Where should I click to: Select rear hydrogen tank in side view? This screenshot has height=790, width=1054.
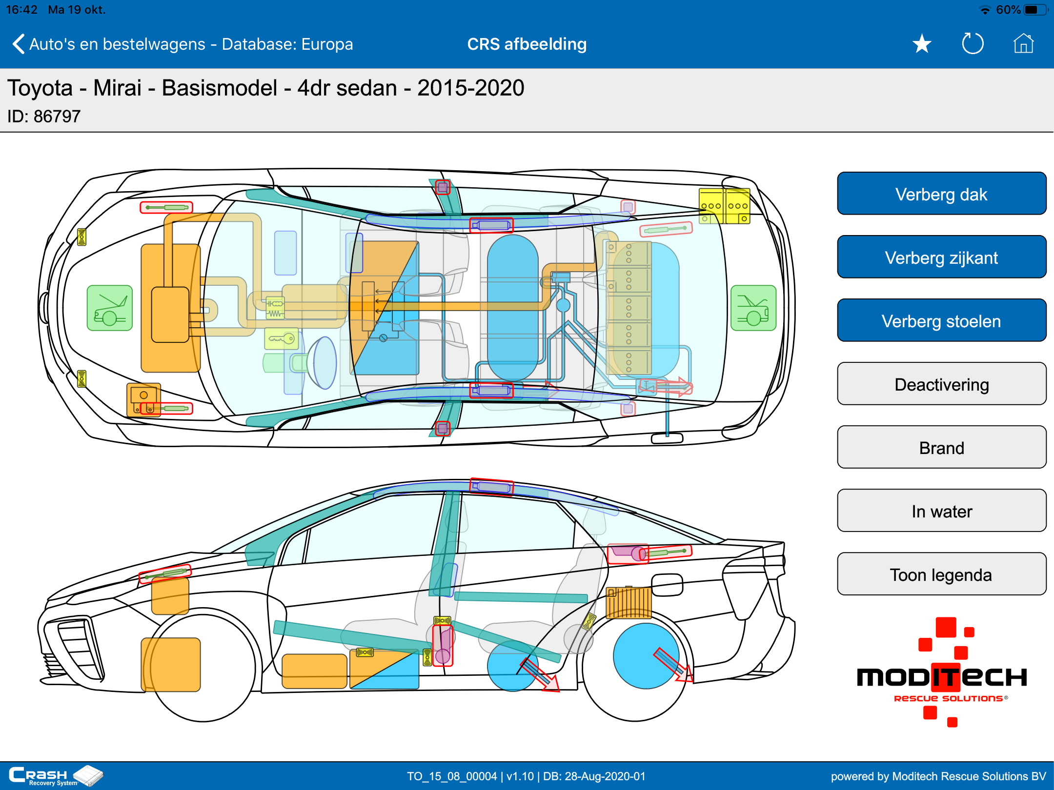[646, 656]
